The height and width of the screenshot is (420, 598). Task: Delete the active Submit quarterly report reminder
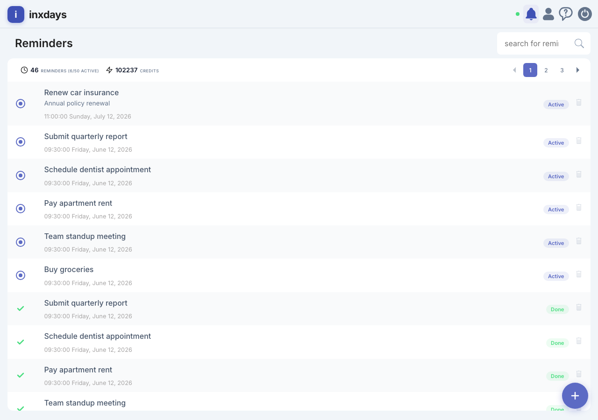(579, 140)
